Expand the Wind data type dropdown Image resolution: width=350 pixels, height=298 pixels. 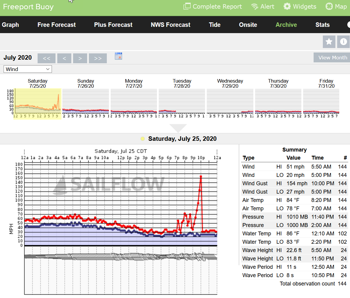pos(28,69)
